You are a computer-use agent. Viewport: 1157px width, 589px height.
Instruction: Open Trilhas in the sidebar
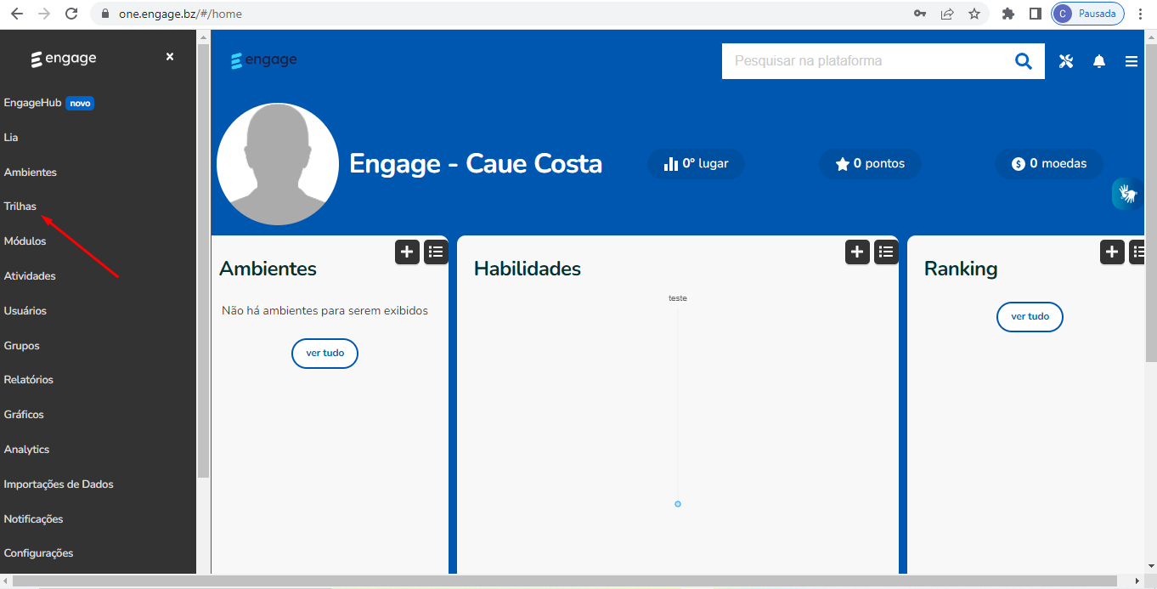click(x=20, y=207)
